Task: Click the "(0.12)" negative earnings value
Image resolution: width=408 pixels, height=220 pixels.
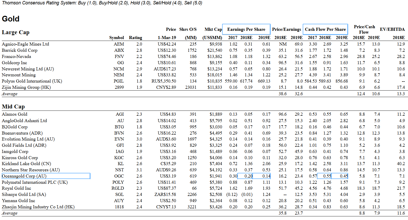Action: [232, 194]
